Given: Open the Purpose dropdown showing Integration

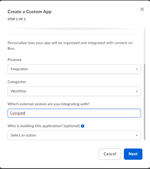Looking at the screenshot, I should coord(74,69).
